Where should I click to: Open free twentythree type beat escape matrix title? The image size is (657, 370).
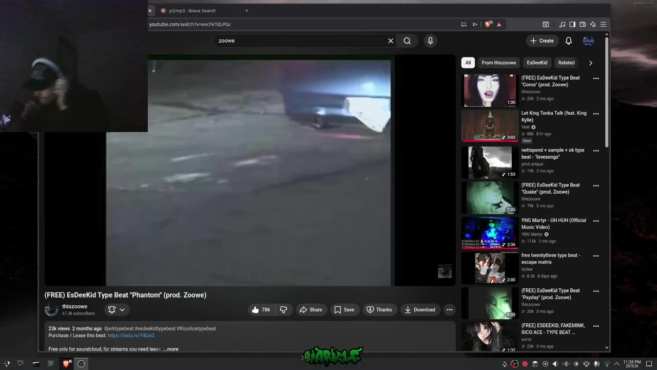tap(551, 258)
